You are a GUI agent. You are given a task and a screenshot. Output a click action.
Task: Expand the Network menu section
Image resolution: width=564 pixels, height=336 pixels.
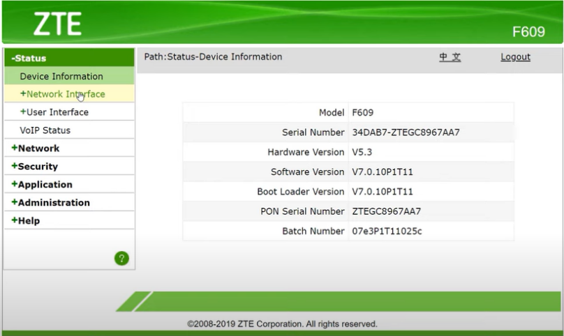pyautogui.click(x=69, y=148)
